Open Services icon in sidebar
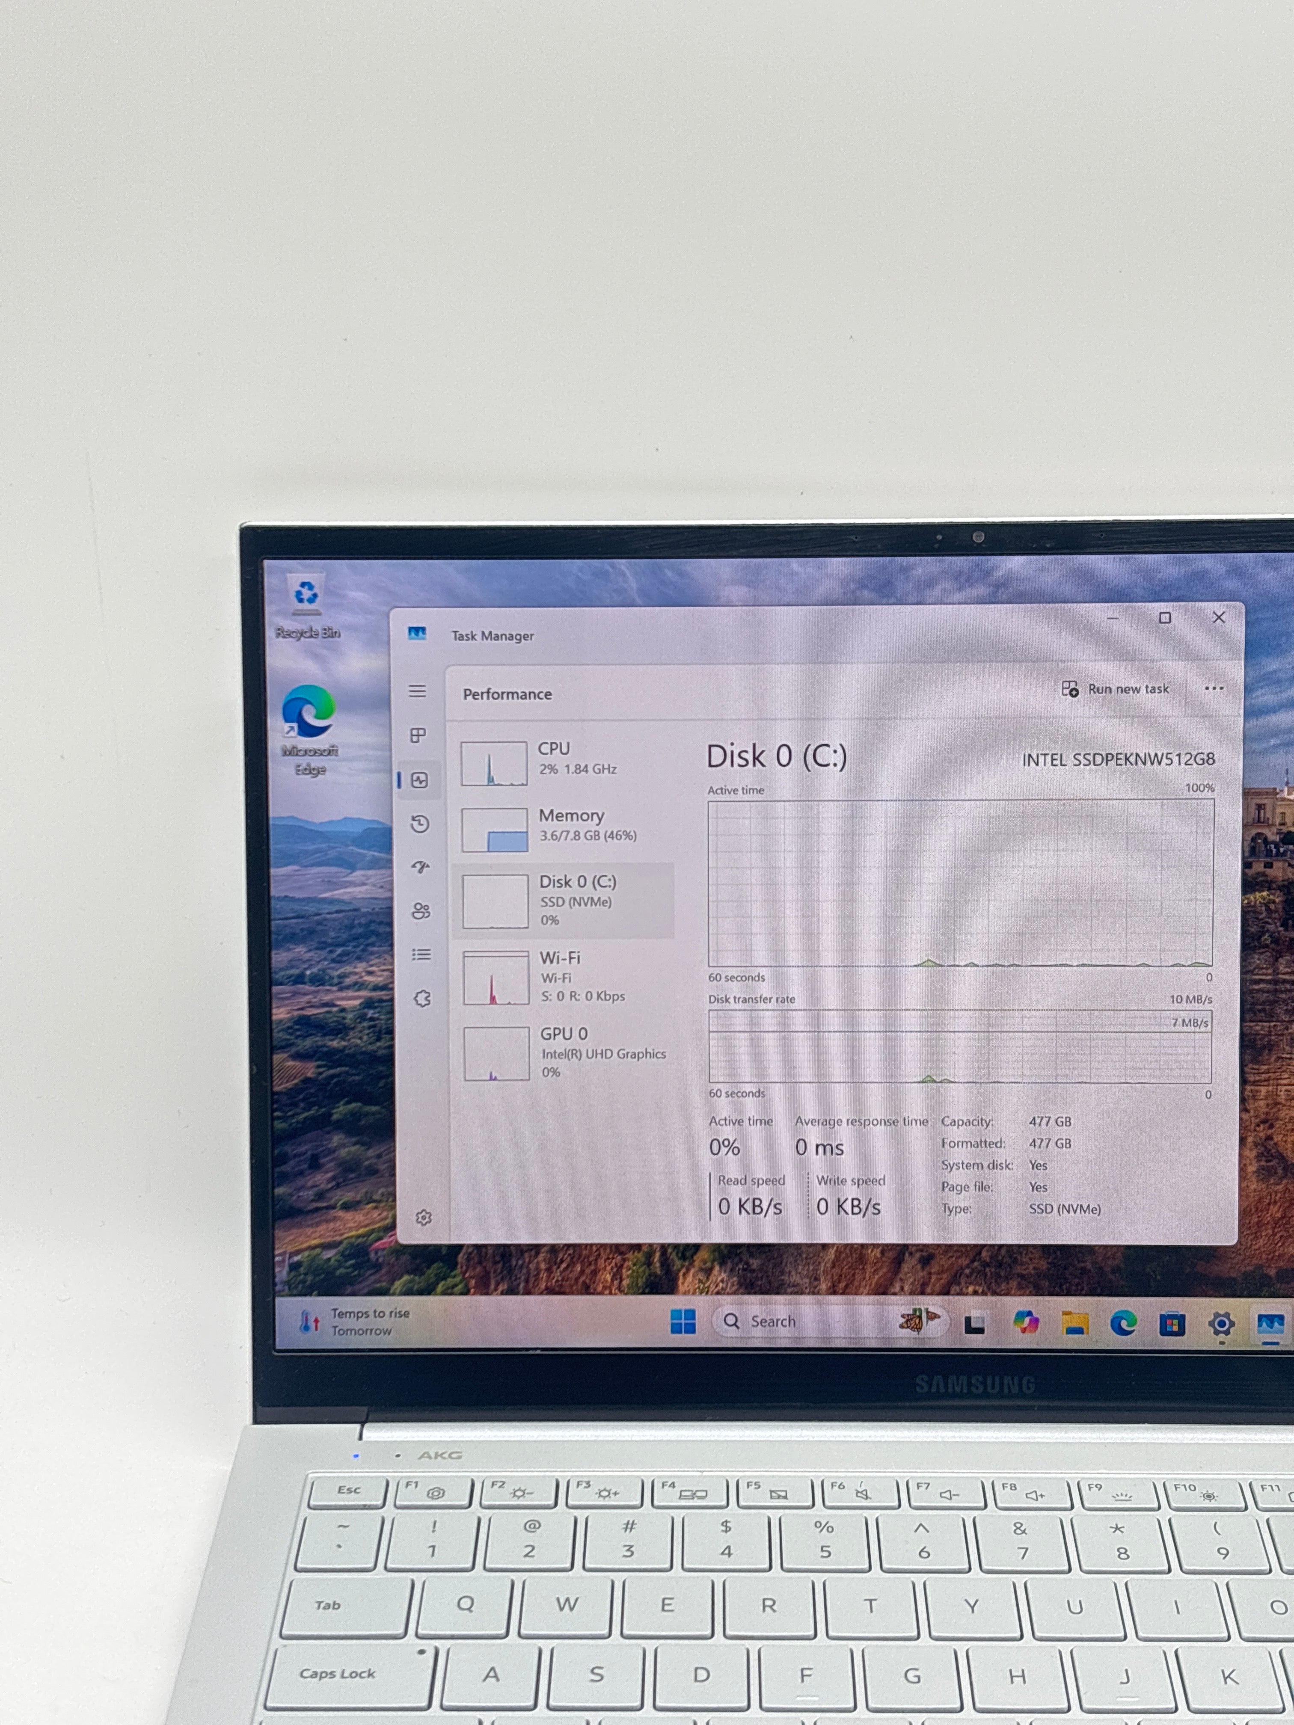The height and width of the screenshot is (1725, 1294). tap(422, 998)
